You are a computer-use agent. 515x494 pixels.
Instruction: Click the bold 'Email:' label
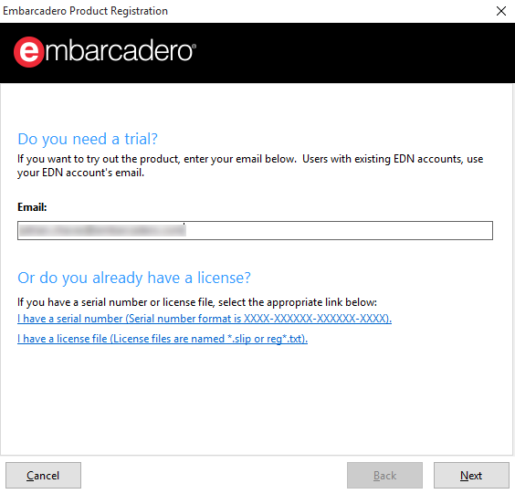pyautogui.click(x=32, y=207)
